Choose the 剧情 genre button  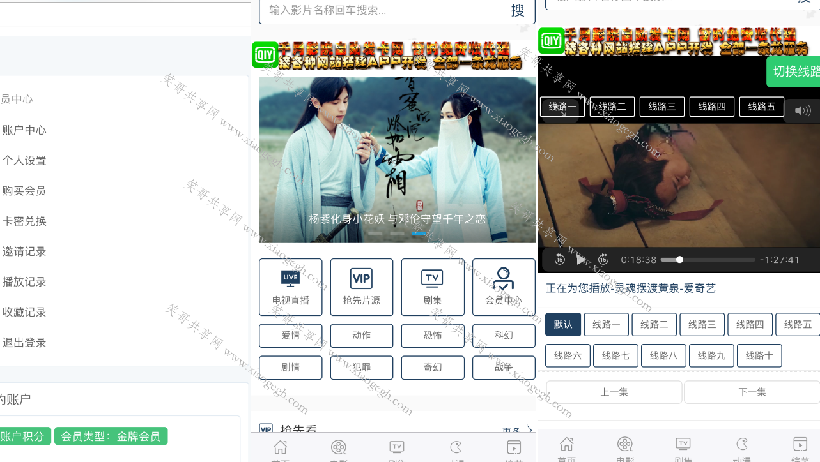[x=291, y=368]
